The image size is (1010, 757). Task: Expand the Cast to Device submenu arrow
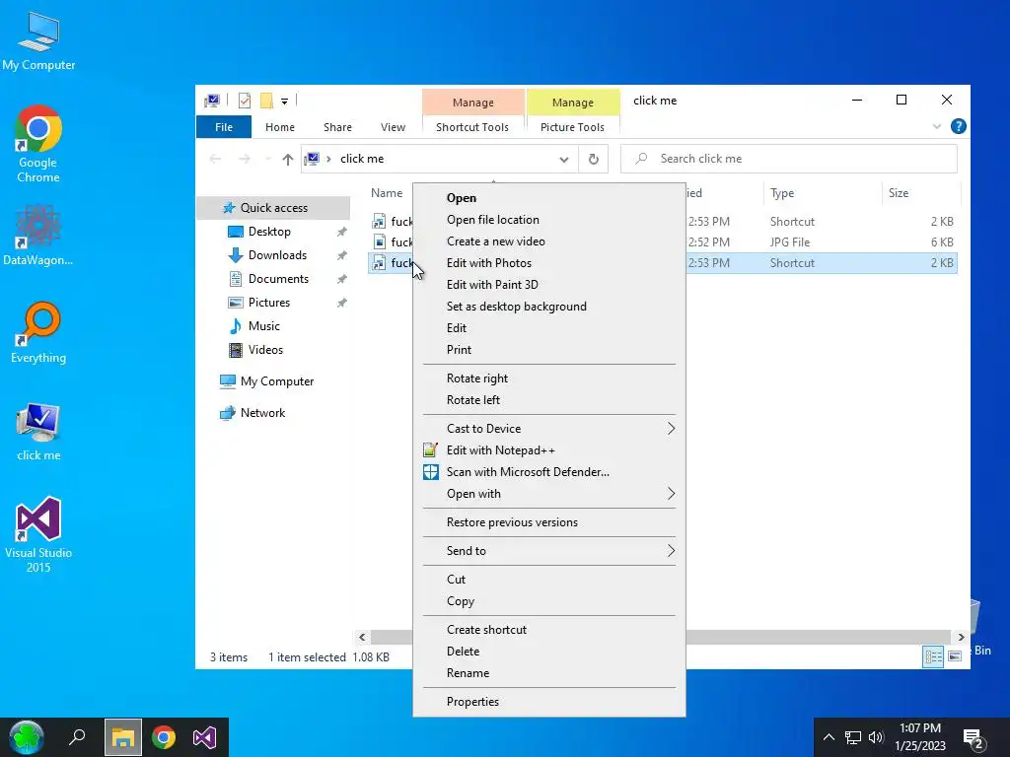[671, 429]
